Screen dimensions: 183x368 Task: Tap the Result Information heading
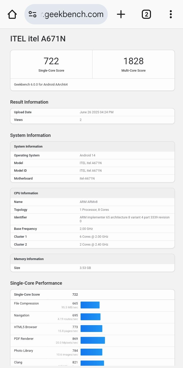29,102
